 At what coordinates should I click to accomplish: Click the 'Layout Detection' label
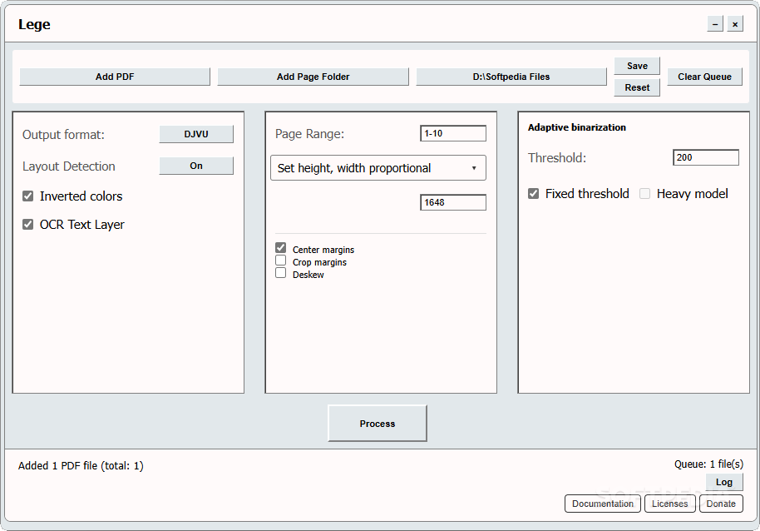69,166
